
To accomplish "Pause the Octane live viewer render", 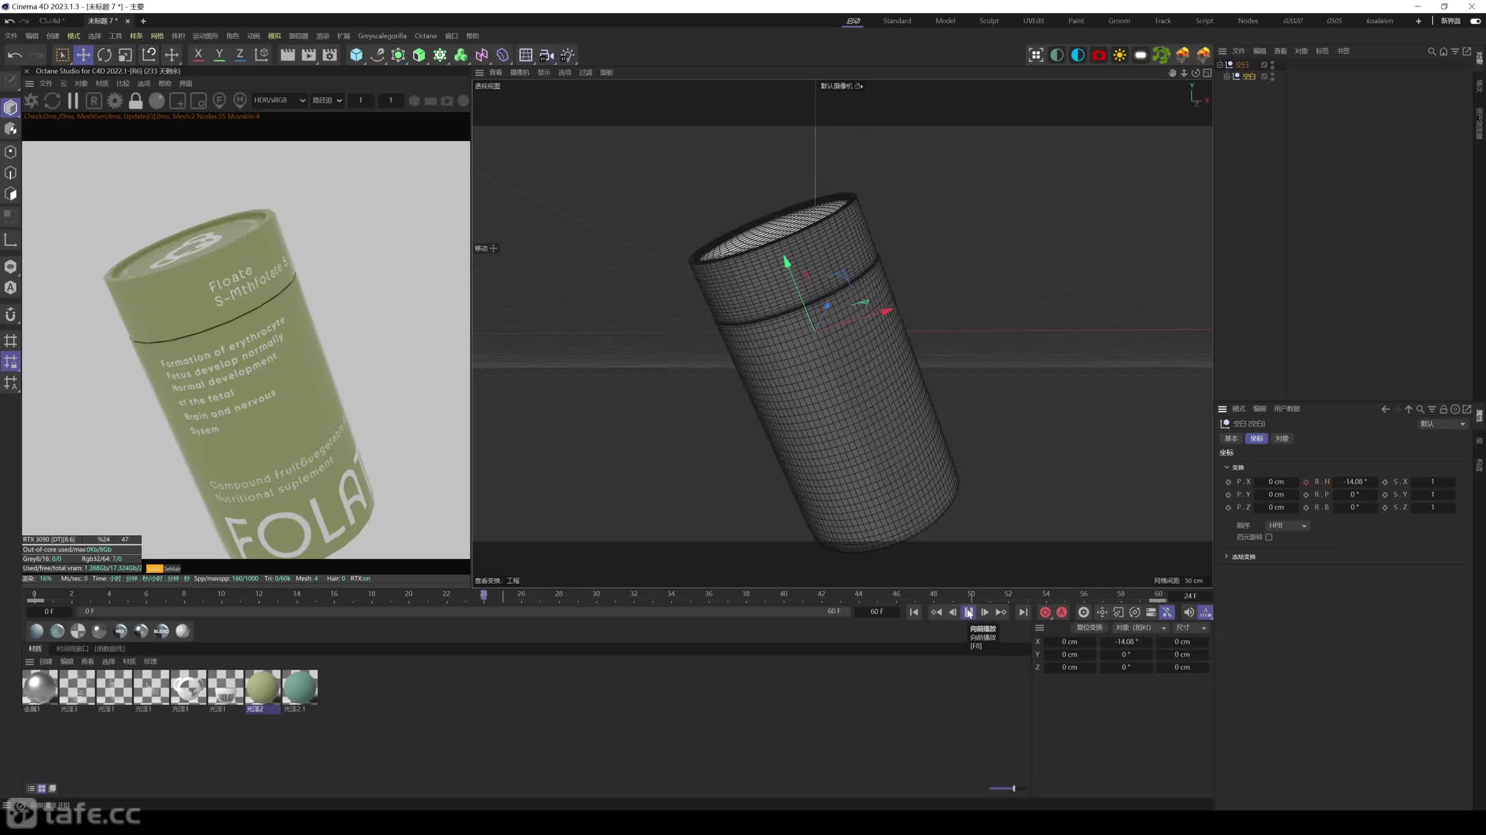I will click(x=73, y=101).
